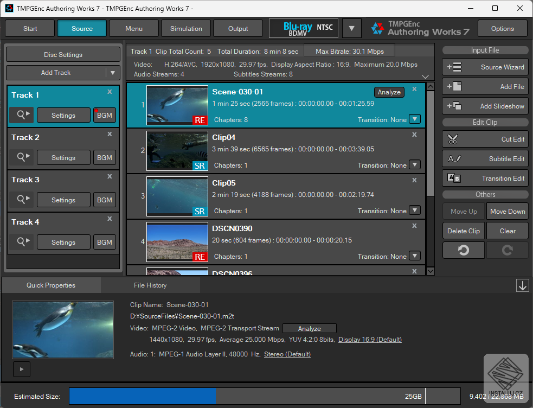Screen dimensions: 533x408
Task: Remove Track 4 with its x icon
Action: point(110,219)
